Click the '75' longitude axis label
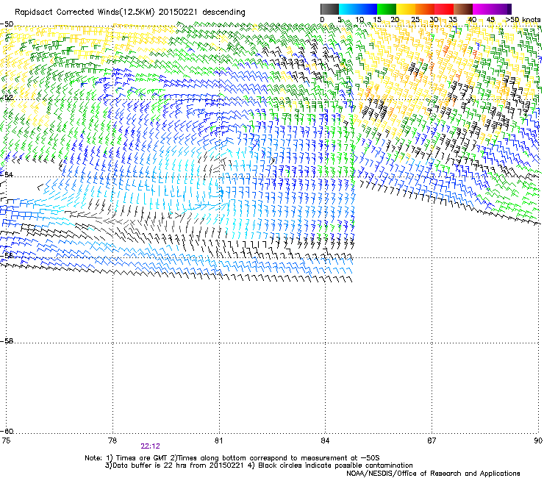The height and width of the screenshot is (478, 544). 6,440
